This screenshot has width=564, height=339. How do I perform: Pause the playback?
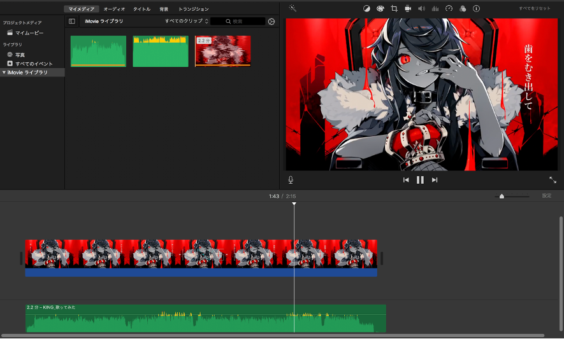(420, 180)
